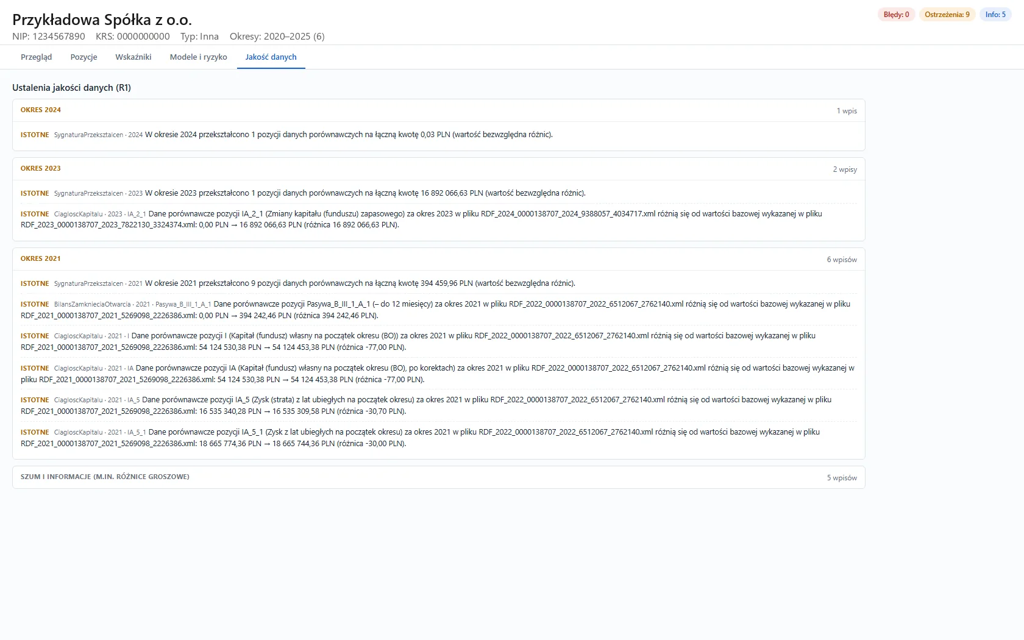Collapse the OKRES 2021 section header

pos(439,259)
